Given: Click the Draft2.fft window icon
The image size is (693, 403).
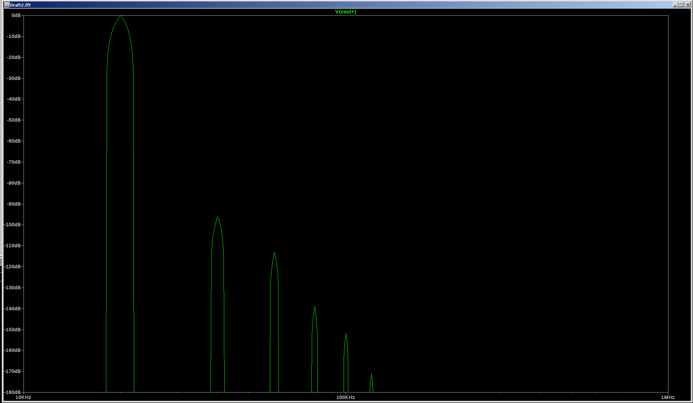Looking at the screenshot, I should click(x=7, y=5).
